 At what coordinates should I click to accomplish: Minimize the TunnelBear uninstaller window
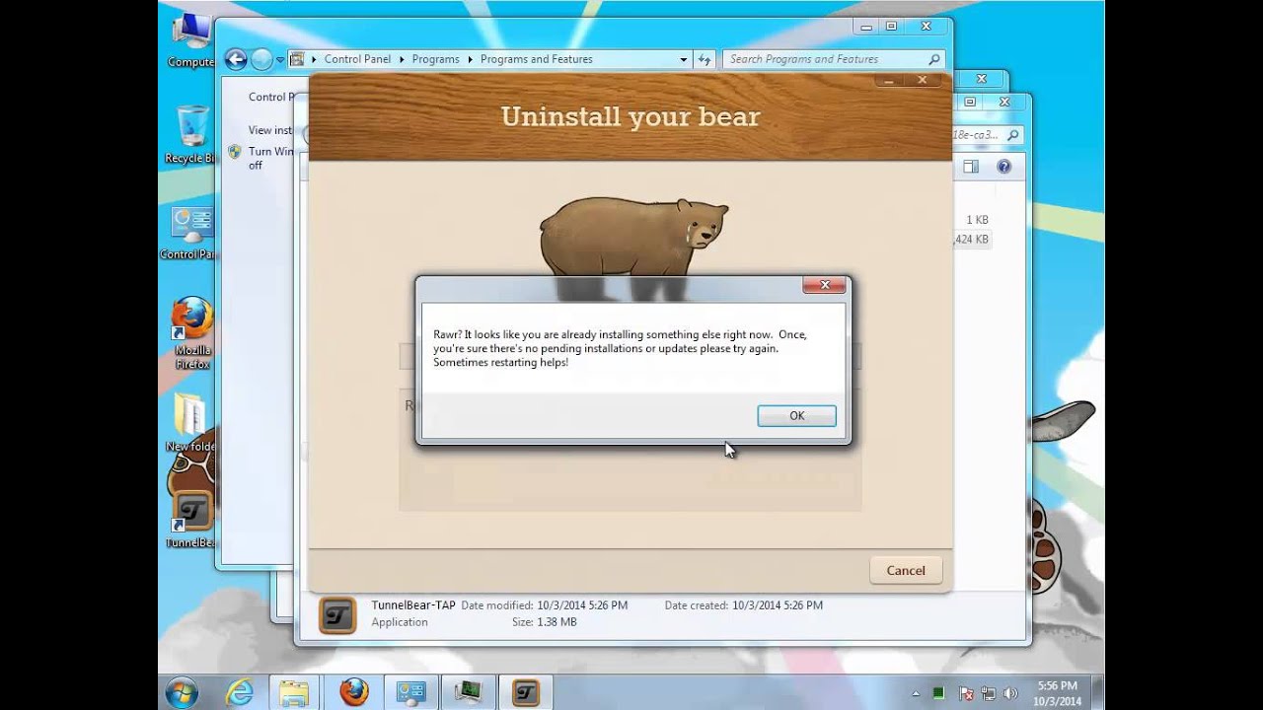(887, 81)
